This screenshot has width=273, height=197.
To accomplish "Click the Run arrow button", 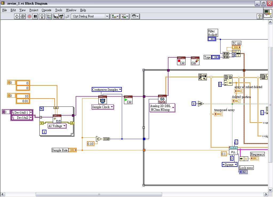I will (17, 16).
